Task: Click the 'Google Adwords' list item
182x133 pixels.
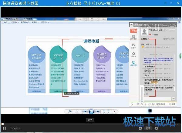Action: (81, 81)
